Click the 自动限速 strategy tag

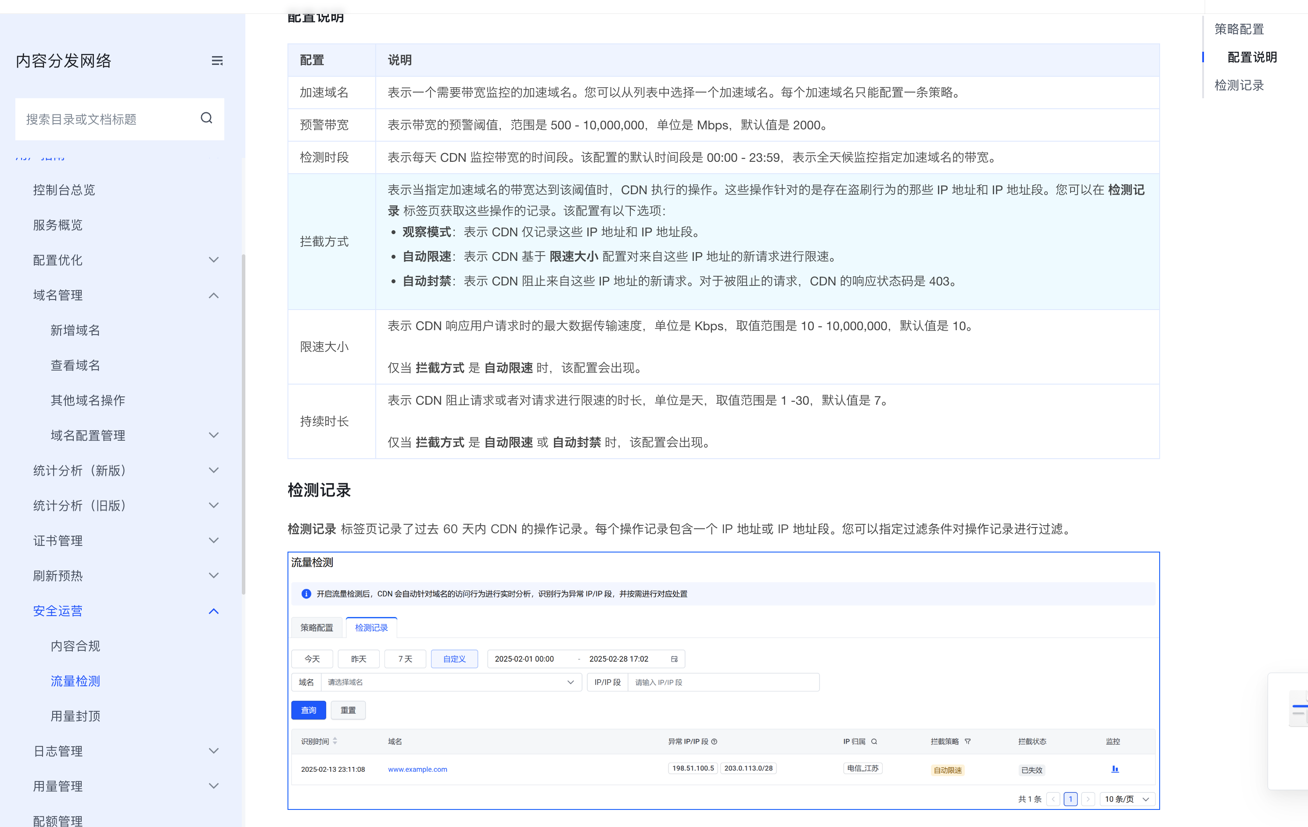tap(947, 770)
